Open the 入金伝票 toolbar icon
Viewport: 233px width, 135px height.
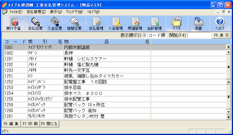coord(55,24)
